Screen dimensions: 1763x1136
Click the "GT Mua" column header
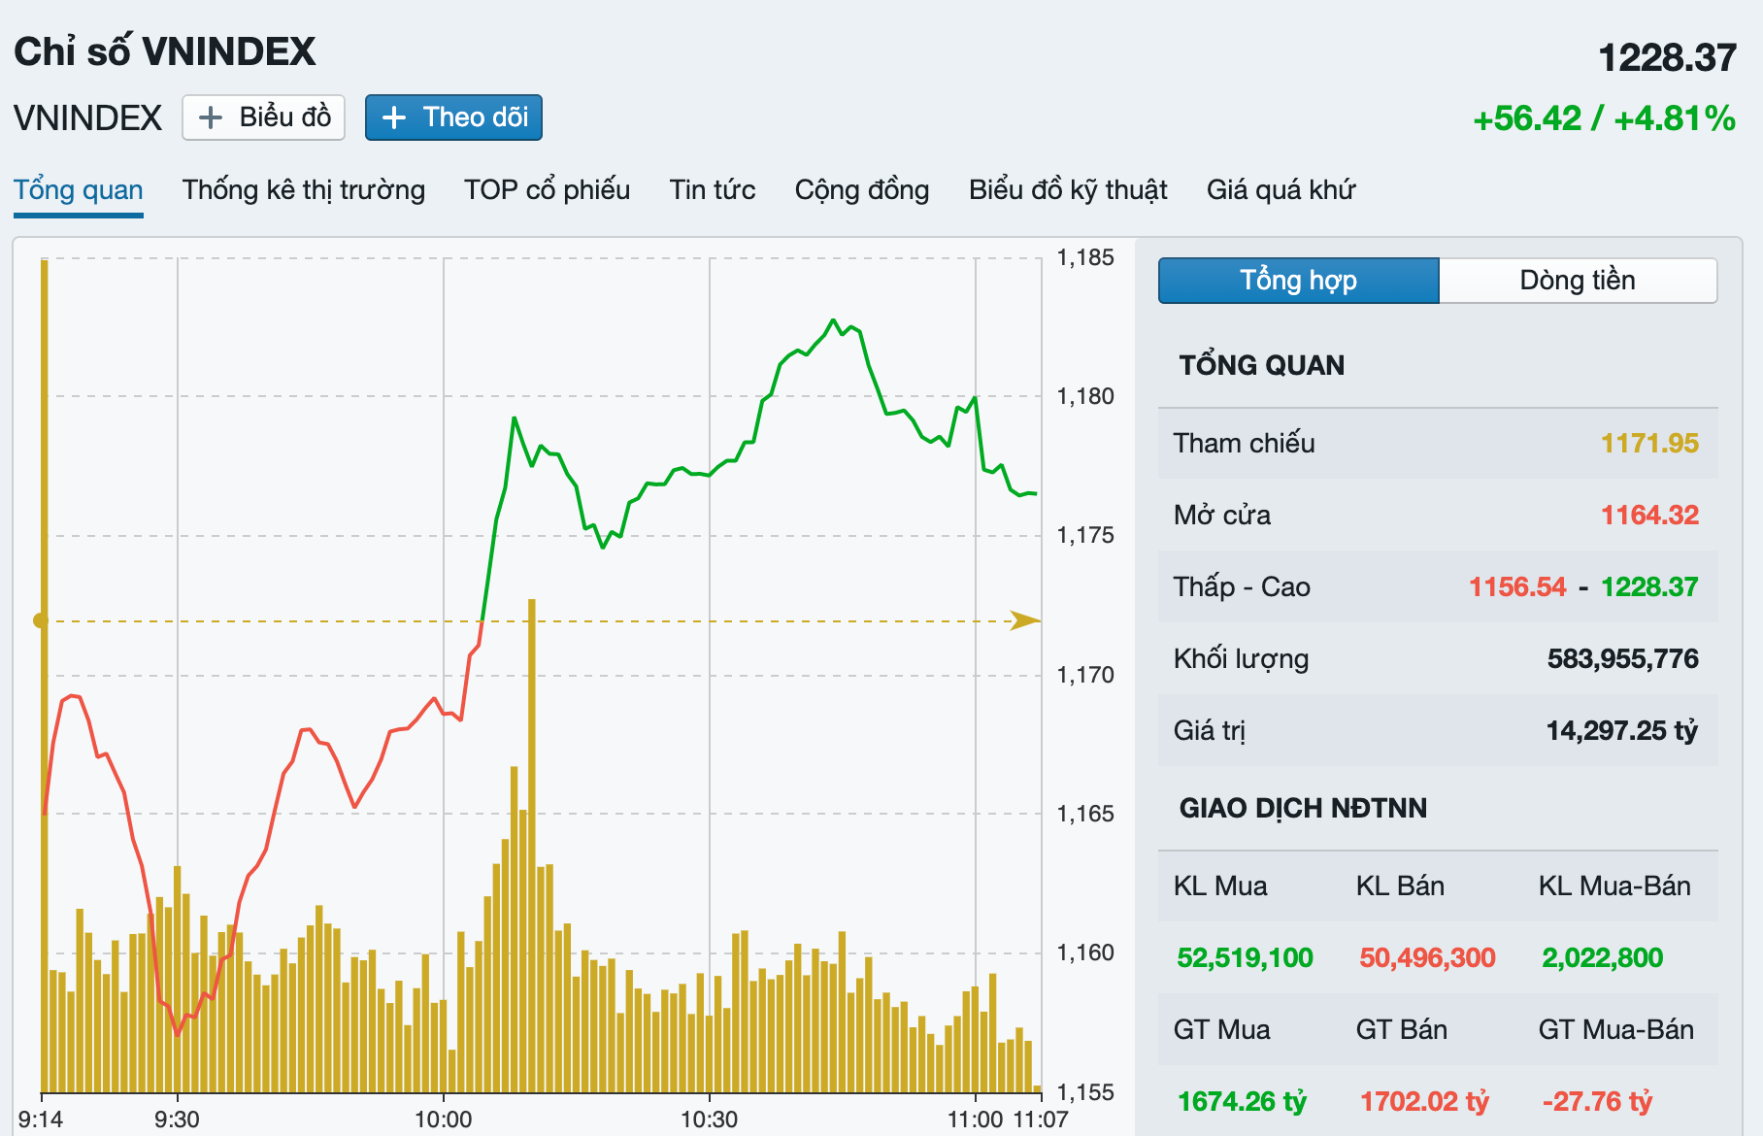pos(1221,1030)
